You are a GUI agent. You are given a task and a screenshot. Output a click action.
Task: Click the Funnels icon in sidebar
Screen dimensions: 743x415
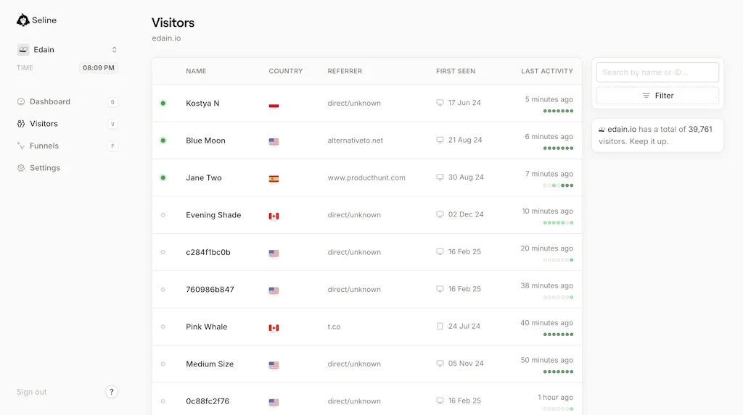[21, 146]
